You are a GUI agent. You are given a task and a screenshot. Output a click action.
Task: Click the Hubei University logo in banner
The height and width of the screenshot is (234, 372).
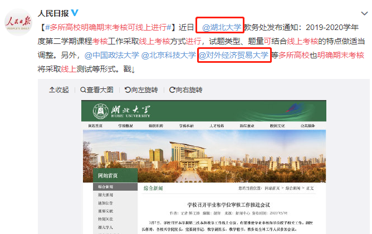121,111
